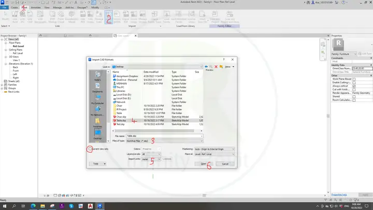Click the OmniClass Number field
373x210 pixels.
coord(362,68)
